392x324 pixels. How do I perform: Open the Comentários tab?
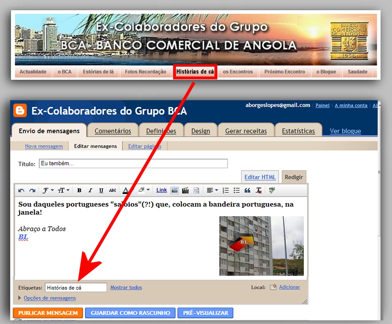point(113,131)
